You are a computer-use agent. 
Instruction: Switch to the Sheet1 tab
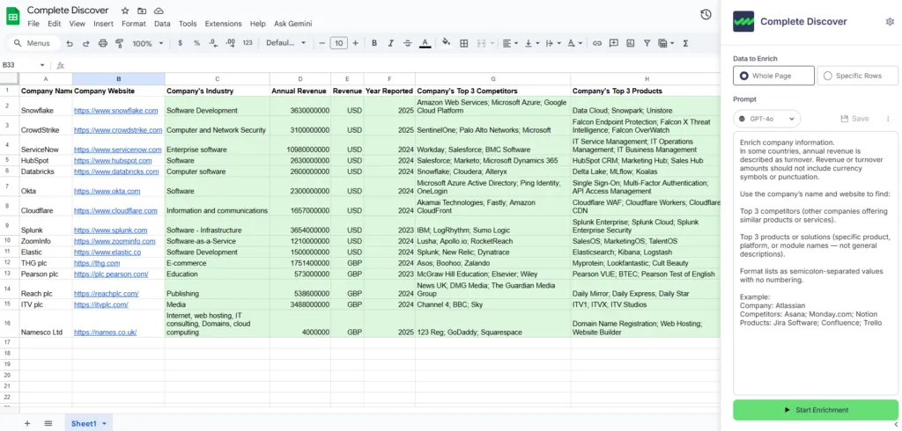point(84,423)
